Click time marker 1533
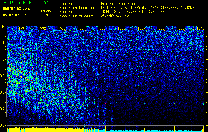This screenshot has height=132, width=208. pyautogui.click(x=62, y=28)
